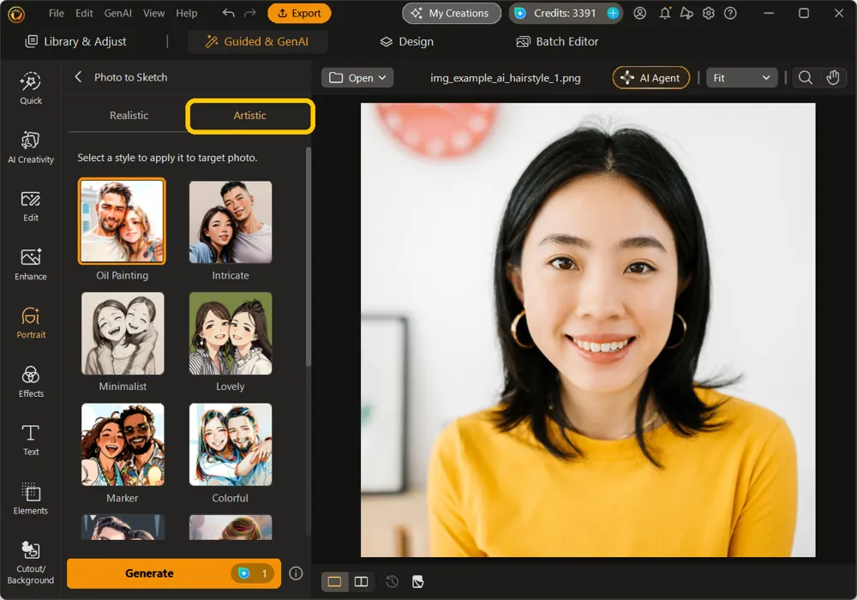Select the hand pan tool
Viewport: 857px width, 600px height.
[832, 78]
